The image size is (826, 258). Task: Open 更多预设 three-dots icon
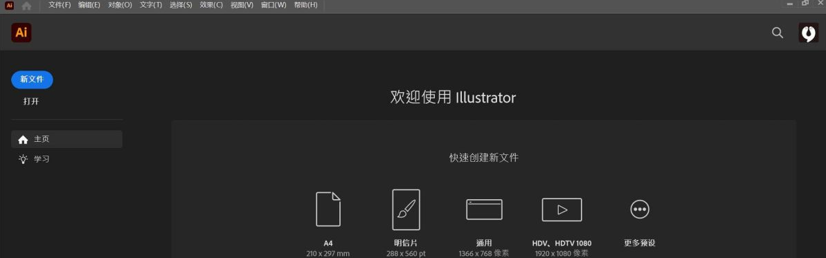[x=640, y=209]
